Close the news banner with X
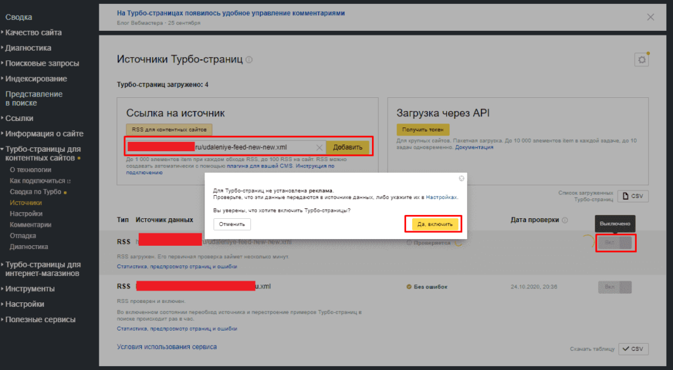 650,17
